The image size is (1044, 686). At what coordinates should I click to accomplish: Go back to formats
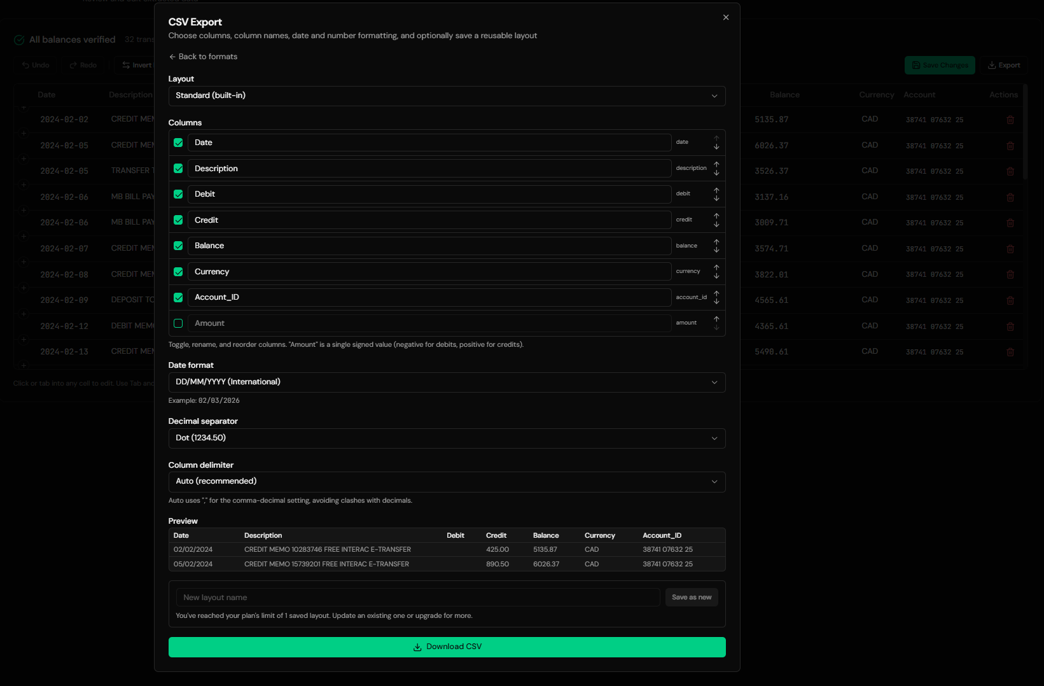(x=203, y=57)
